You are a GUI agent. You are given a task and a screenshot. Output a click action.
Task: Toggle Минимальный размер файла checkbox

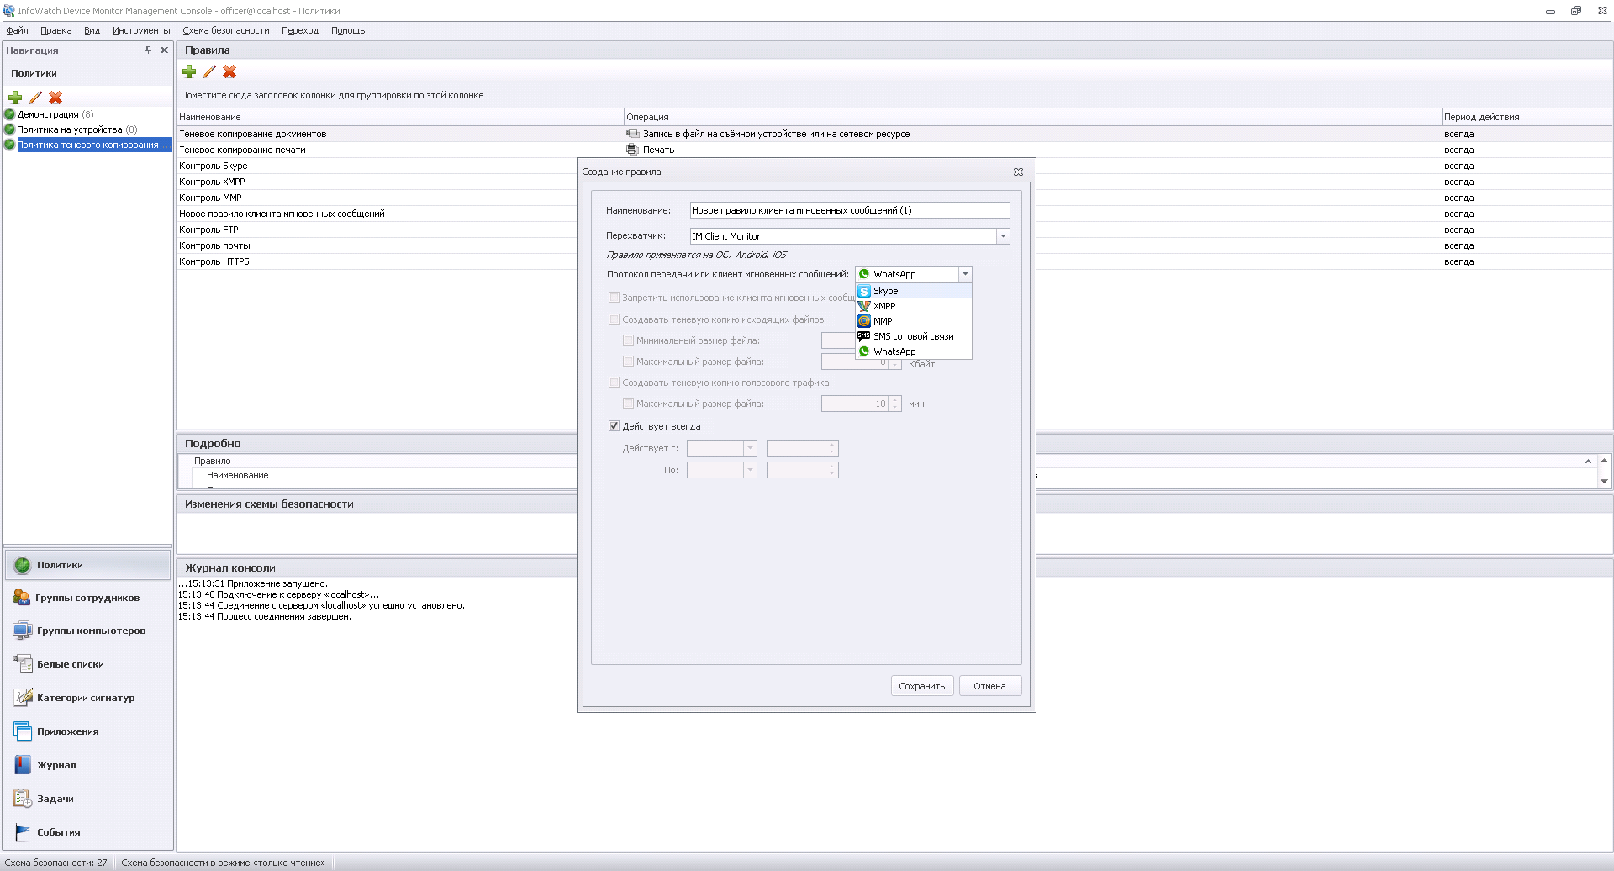coord(628,340)
